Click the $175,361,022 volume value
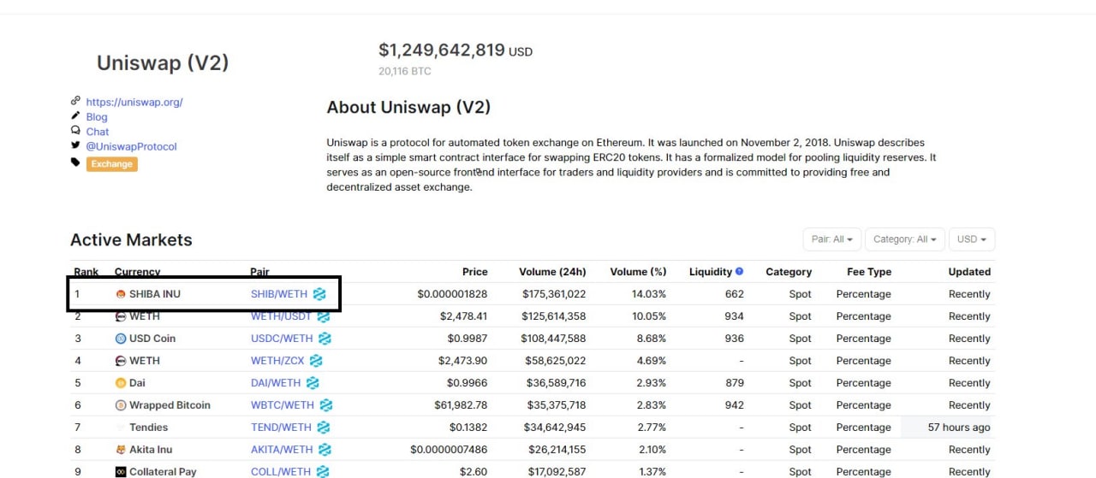The height and width of the screenshot is (478, 1096). 554,294
